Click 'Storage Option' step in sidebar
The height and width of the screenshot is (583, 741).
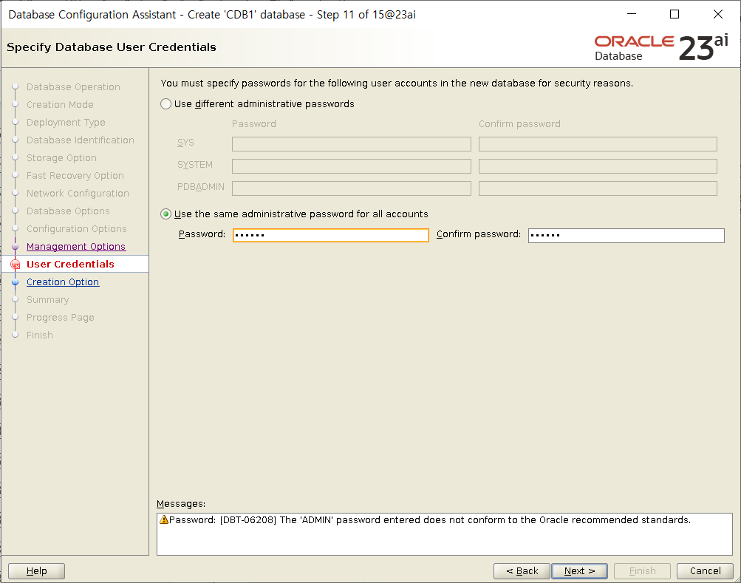[x=61, y=158]
